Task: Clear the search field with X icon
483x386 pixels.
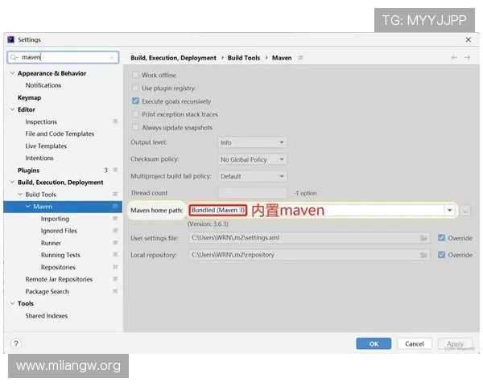Action: point(112,58)
